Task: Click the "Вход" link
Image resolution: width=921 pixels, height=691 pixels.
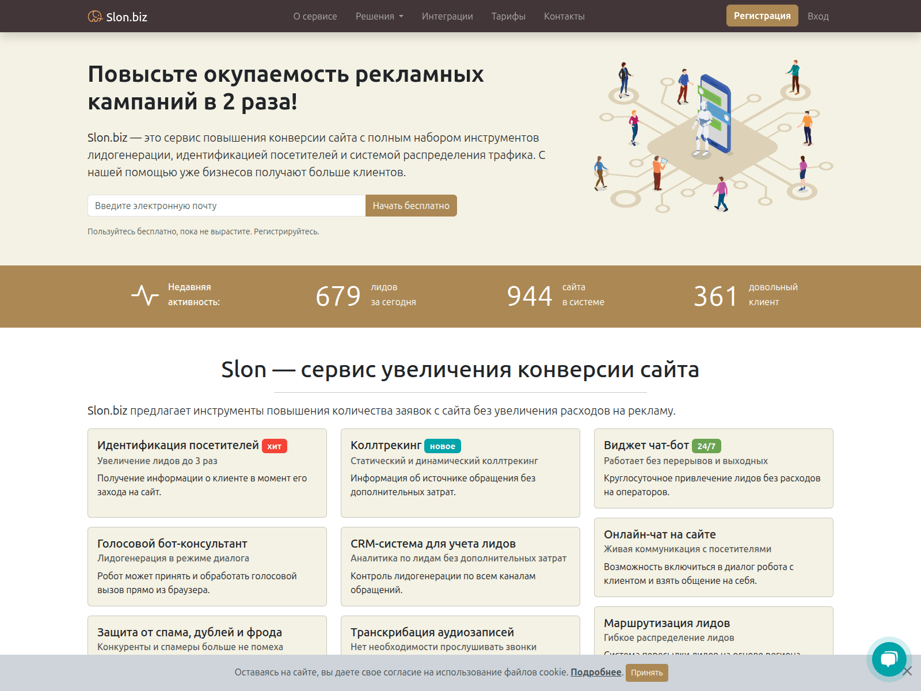Action: click(x=818, y=16)
